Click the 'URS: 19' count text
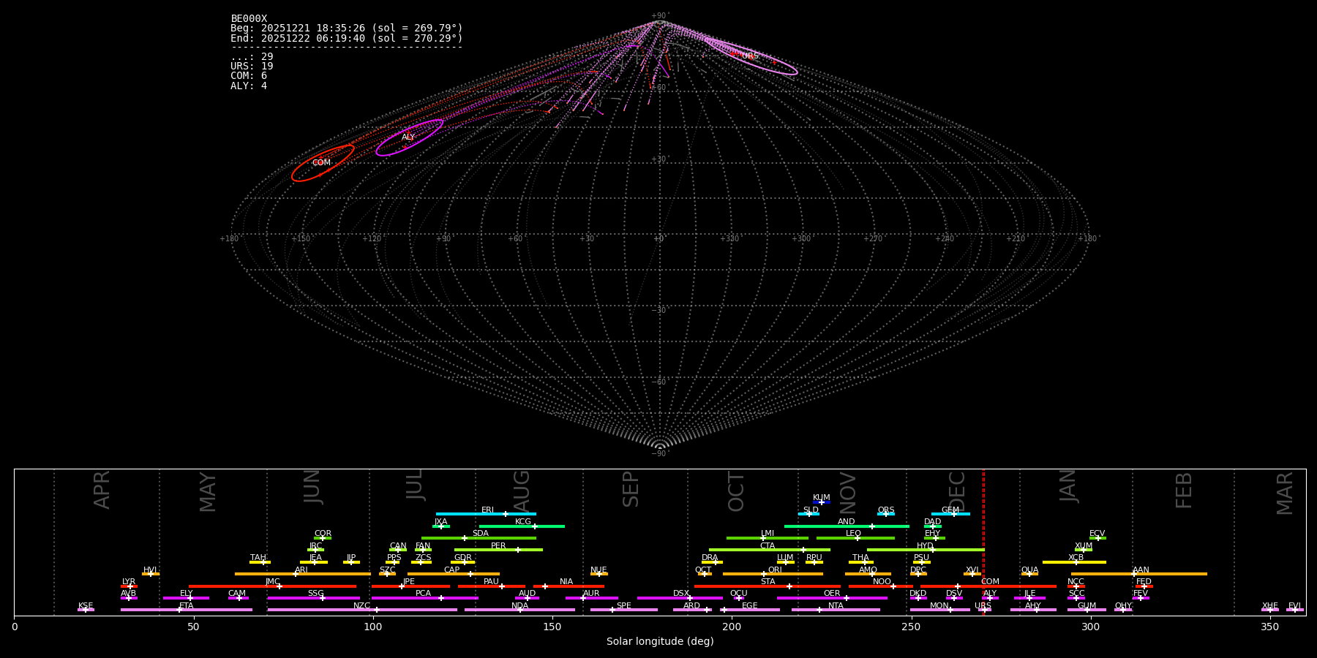The width and height of the screenshot is (1317, 658). (252, 67)
